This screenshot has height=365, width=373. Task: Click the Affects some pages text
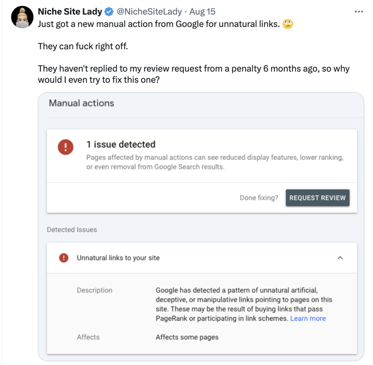[187, 337]
